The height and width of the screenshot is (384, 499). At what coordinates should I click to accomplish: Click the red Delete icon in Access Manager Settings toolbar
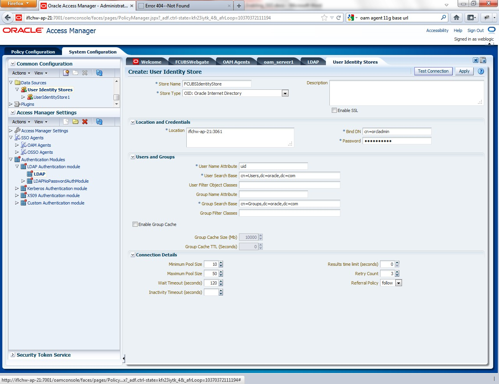pos(85,122)
